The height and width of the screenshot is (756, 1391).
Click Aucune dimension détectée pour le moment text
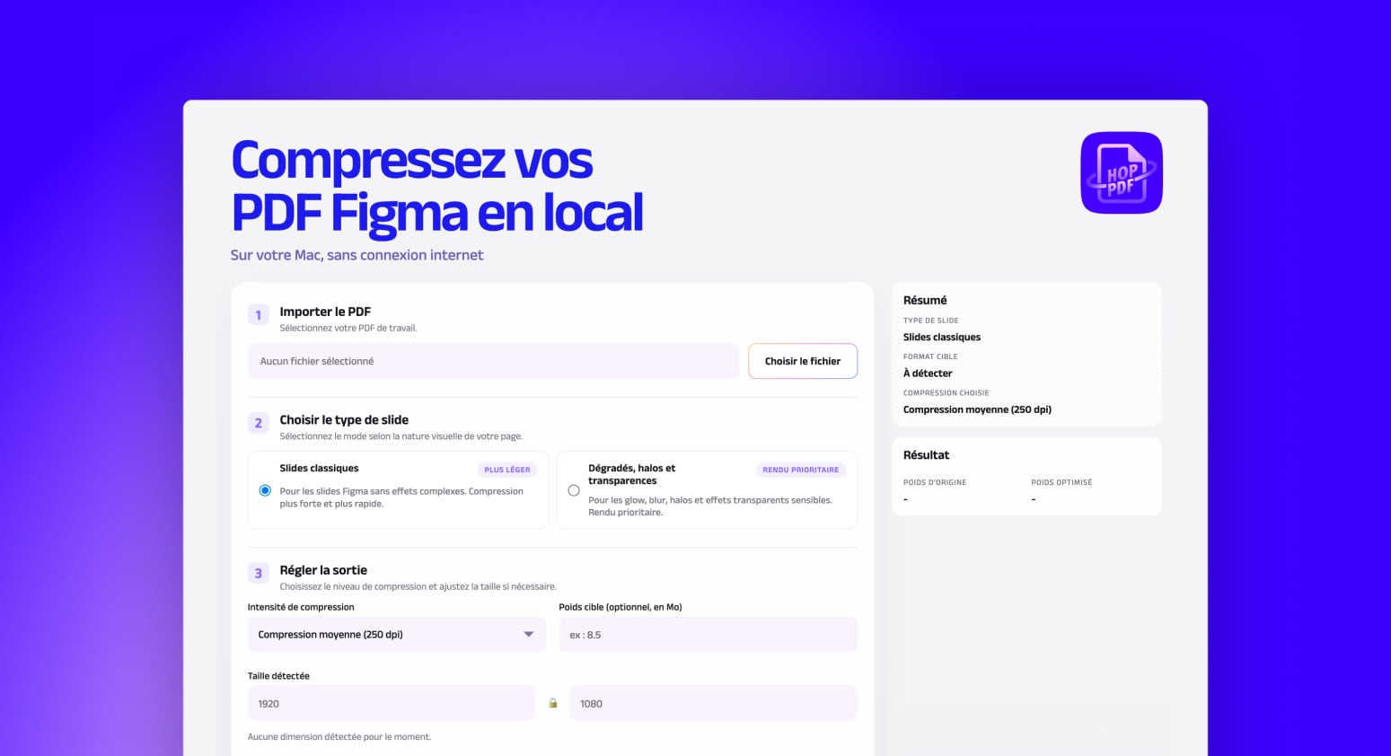(339, 737)
